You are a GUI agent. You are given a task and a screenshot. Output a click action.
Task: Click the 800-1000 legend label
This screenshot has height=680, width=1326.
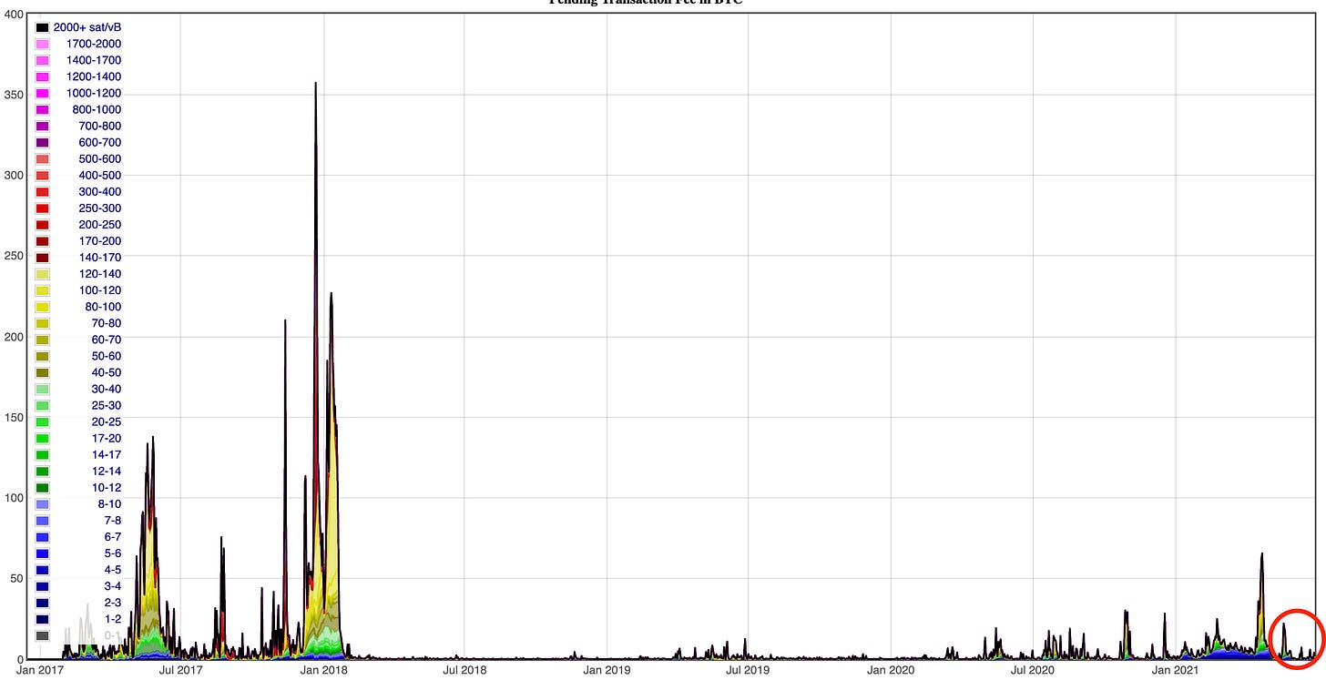click(97, 109)
